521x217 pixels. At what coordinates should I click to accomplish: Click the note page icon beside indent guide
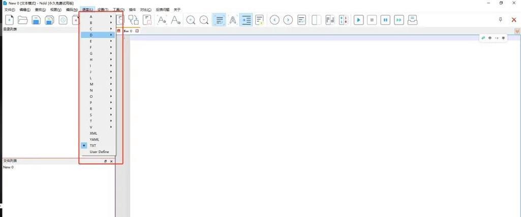click(260, 20)
